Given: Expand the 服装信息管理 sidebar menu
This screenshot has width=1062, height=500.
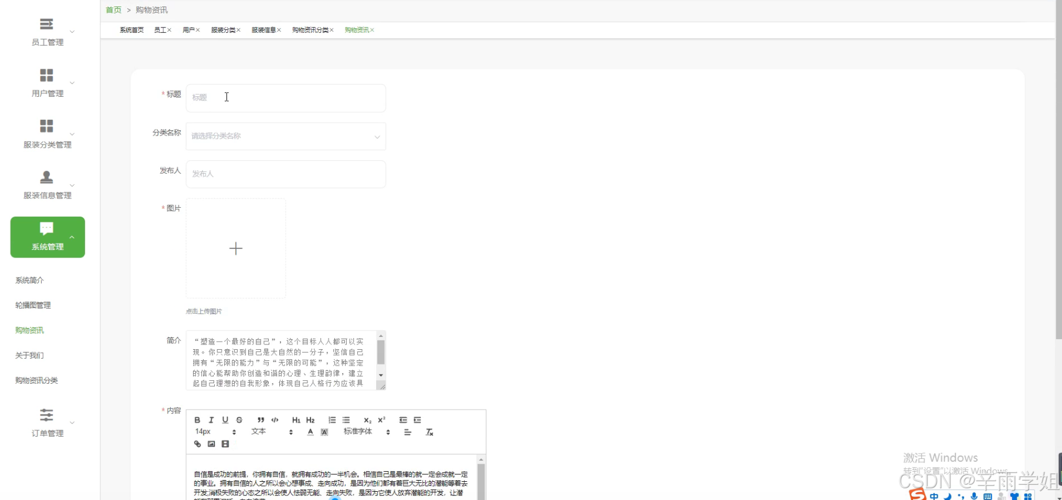Looking at the screenshot, I should point(48,185).
